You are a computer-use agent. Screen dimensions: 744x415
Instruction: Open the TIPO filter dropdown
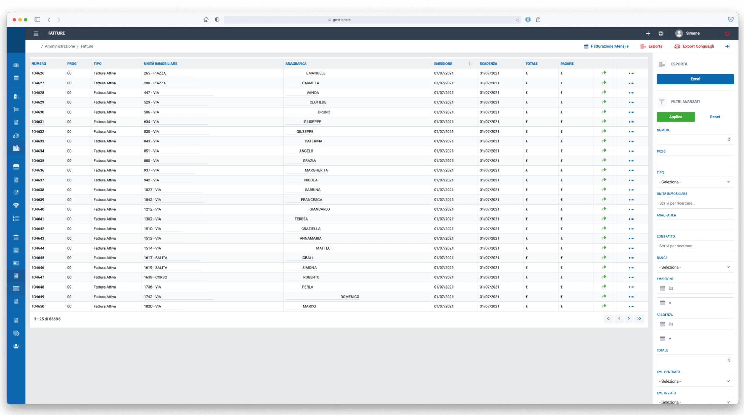695,182
